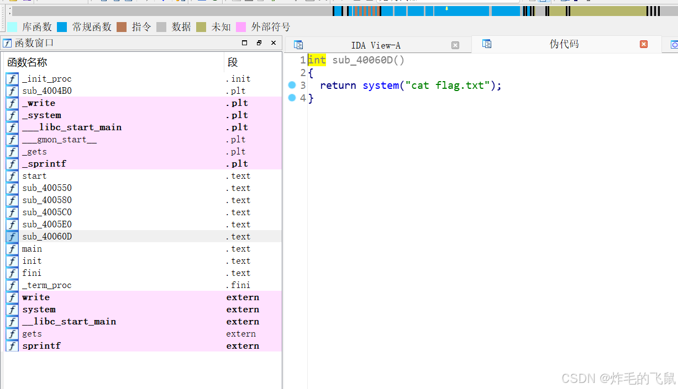Select ___libc_start_main in the function list
Viewport: 678px width, 389px height.
pyautogui.click(x=72, y=127)
